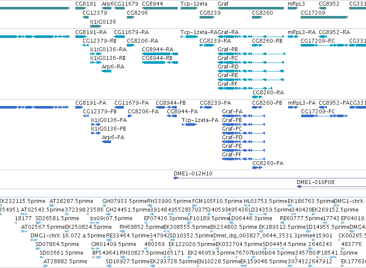Open the RH69852.5prime EST label
366x268 pixels.
pos(141,227)
